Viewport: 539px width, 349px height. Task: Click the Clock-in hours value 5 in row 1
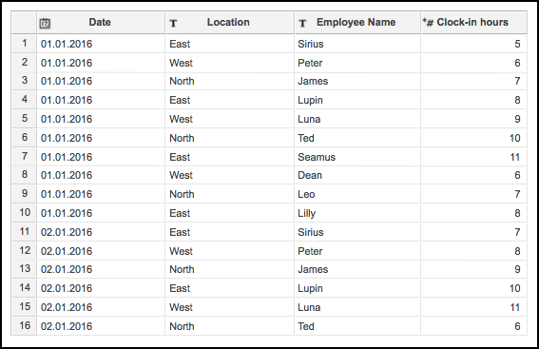[474, 44]
